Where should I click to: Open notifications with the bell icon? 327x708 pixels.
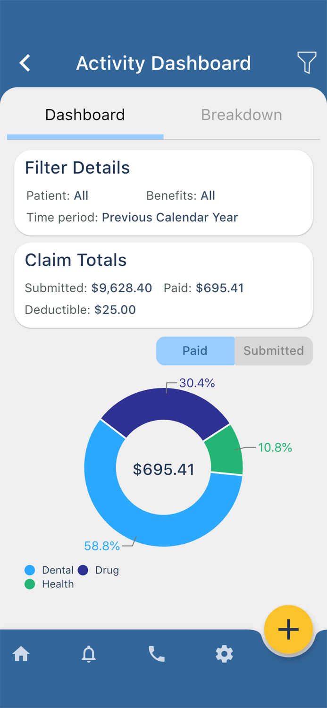click(89, 654)
